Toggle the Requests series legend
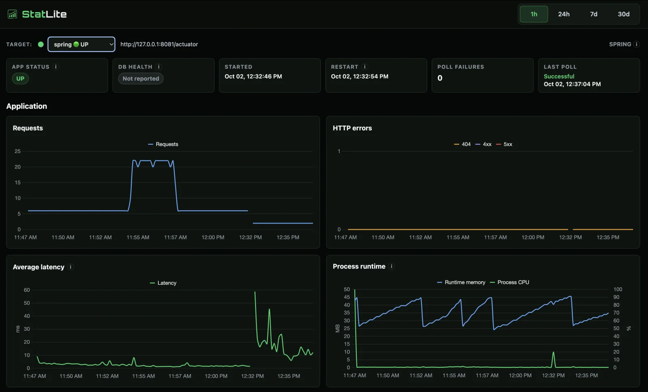The width and height of the screenshot is (648, 392). pyautogui.click(x=163, y=144)
